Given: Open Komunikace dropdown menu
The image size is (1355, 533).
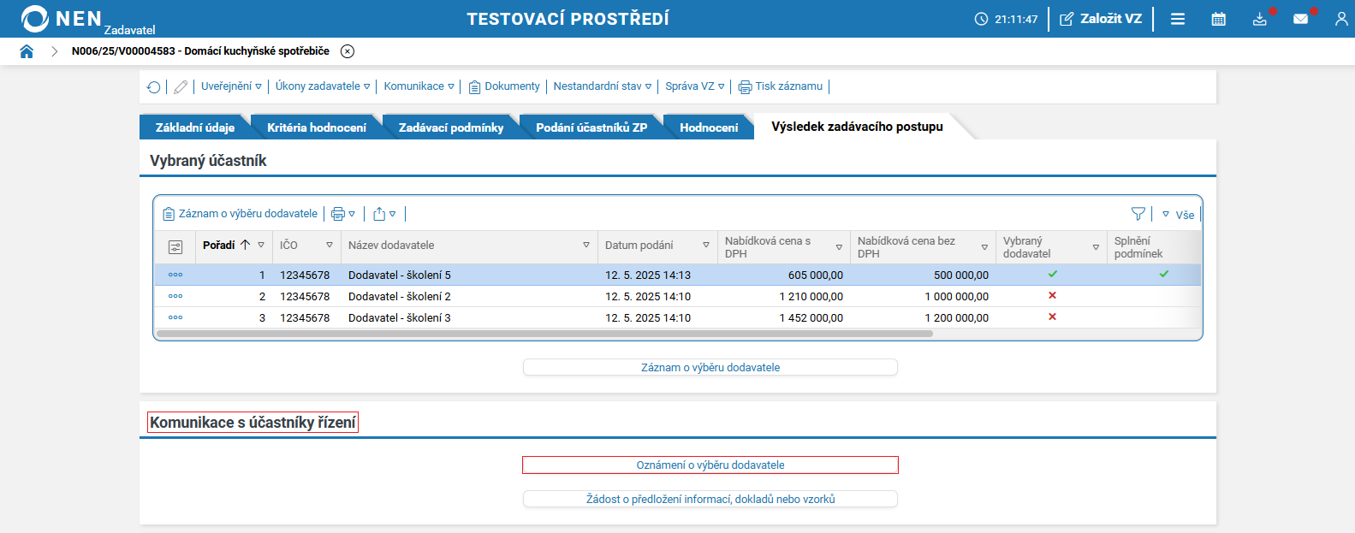Looking at the screenshot, I should (419, 86).
